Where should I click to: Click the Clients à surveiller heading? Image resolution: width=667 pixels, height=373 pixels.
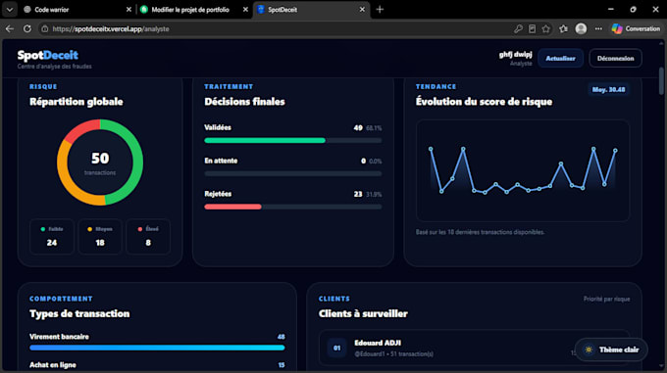(x=363, y=314)
